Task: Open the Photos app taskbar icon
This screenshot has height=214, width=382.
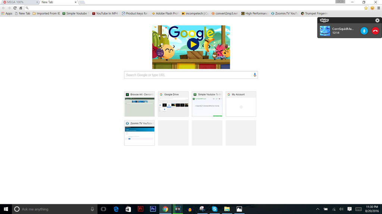Action: click(x=239, y=209)
